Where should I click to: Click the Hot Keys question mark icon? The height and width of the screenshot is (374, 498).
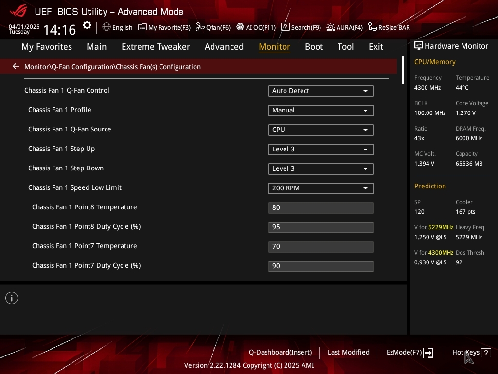coord(486,353)
